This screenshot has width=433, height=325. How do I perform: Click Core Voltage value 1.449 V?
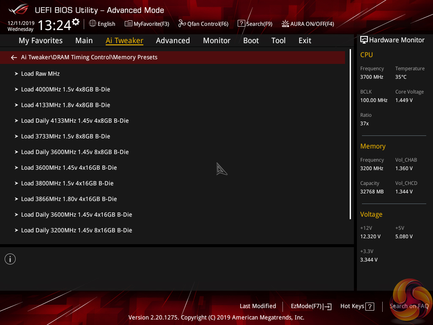(404, 100)
